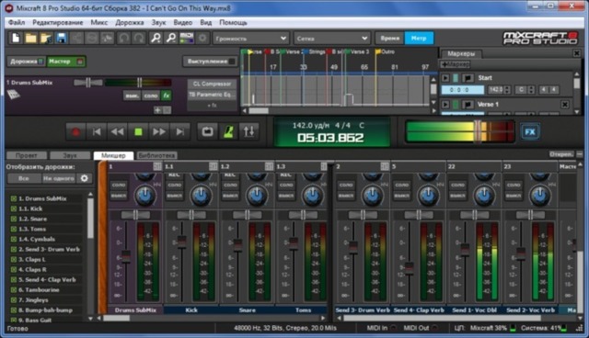Click the Ни одного show none button
The height and width of the screenshot is (338, 589).
point(59,178)
